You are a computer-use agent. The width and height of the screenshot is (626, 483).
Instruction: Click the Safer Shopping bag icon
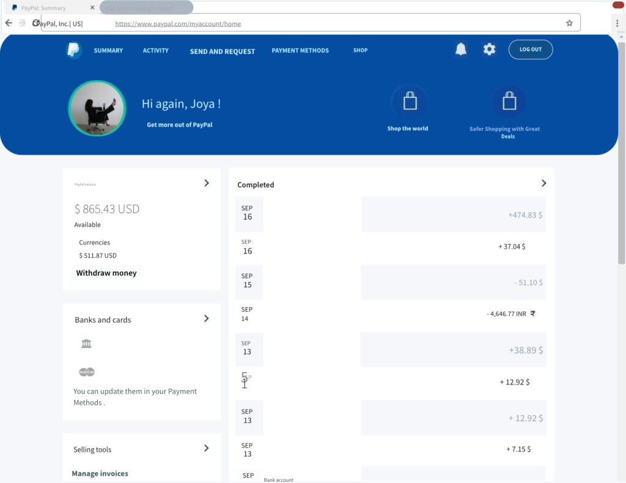(509, 101)
